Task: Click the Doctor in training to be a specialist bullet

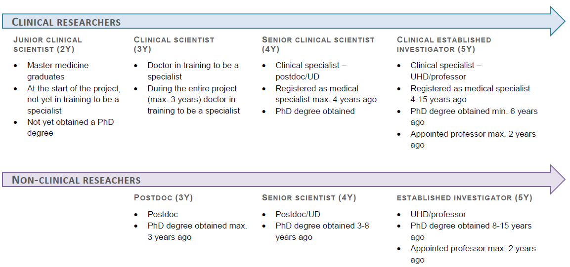Action: [x=193, y=71]
